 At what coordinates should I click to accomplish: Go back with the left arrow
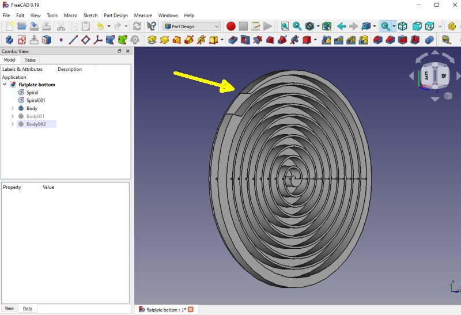(341, 26)
